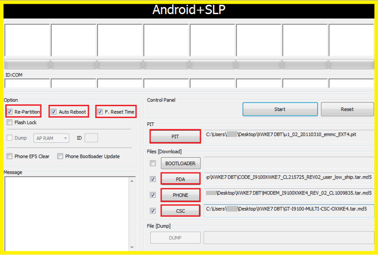Browse for a PIT file

(175, 136)
